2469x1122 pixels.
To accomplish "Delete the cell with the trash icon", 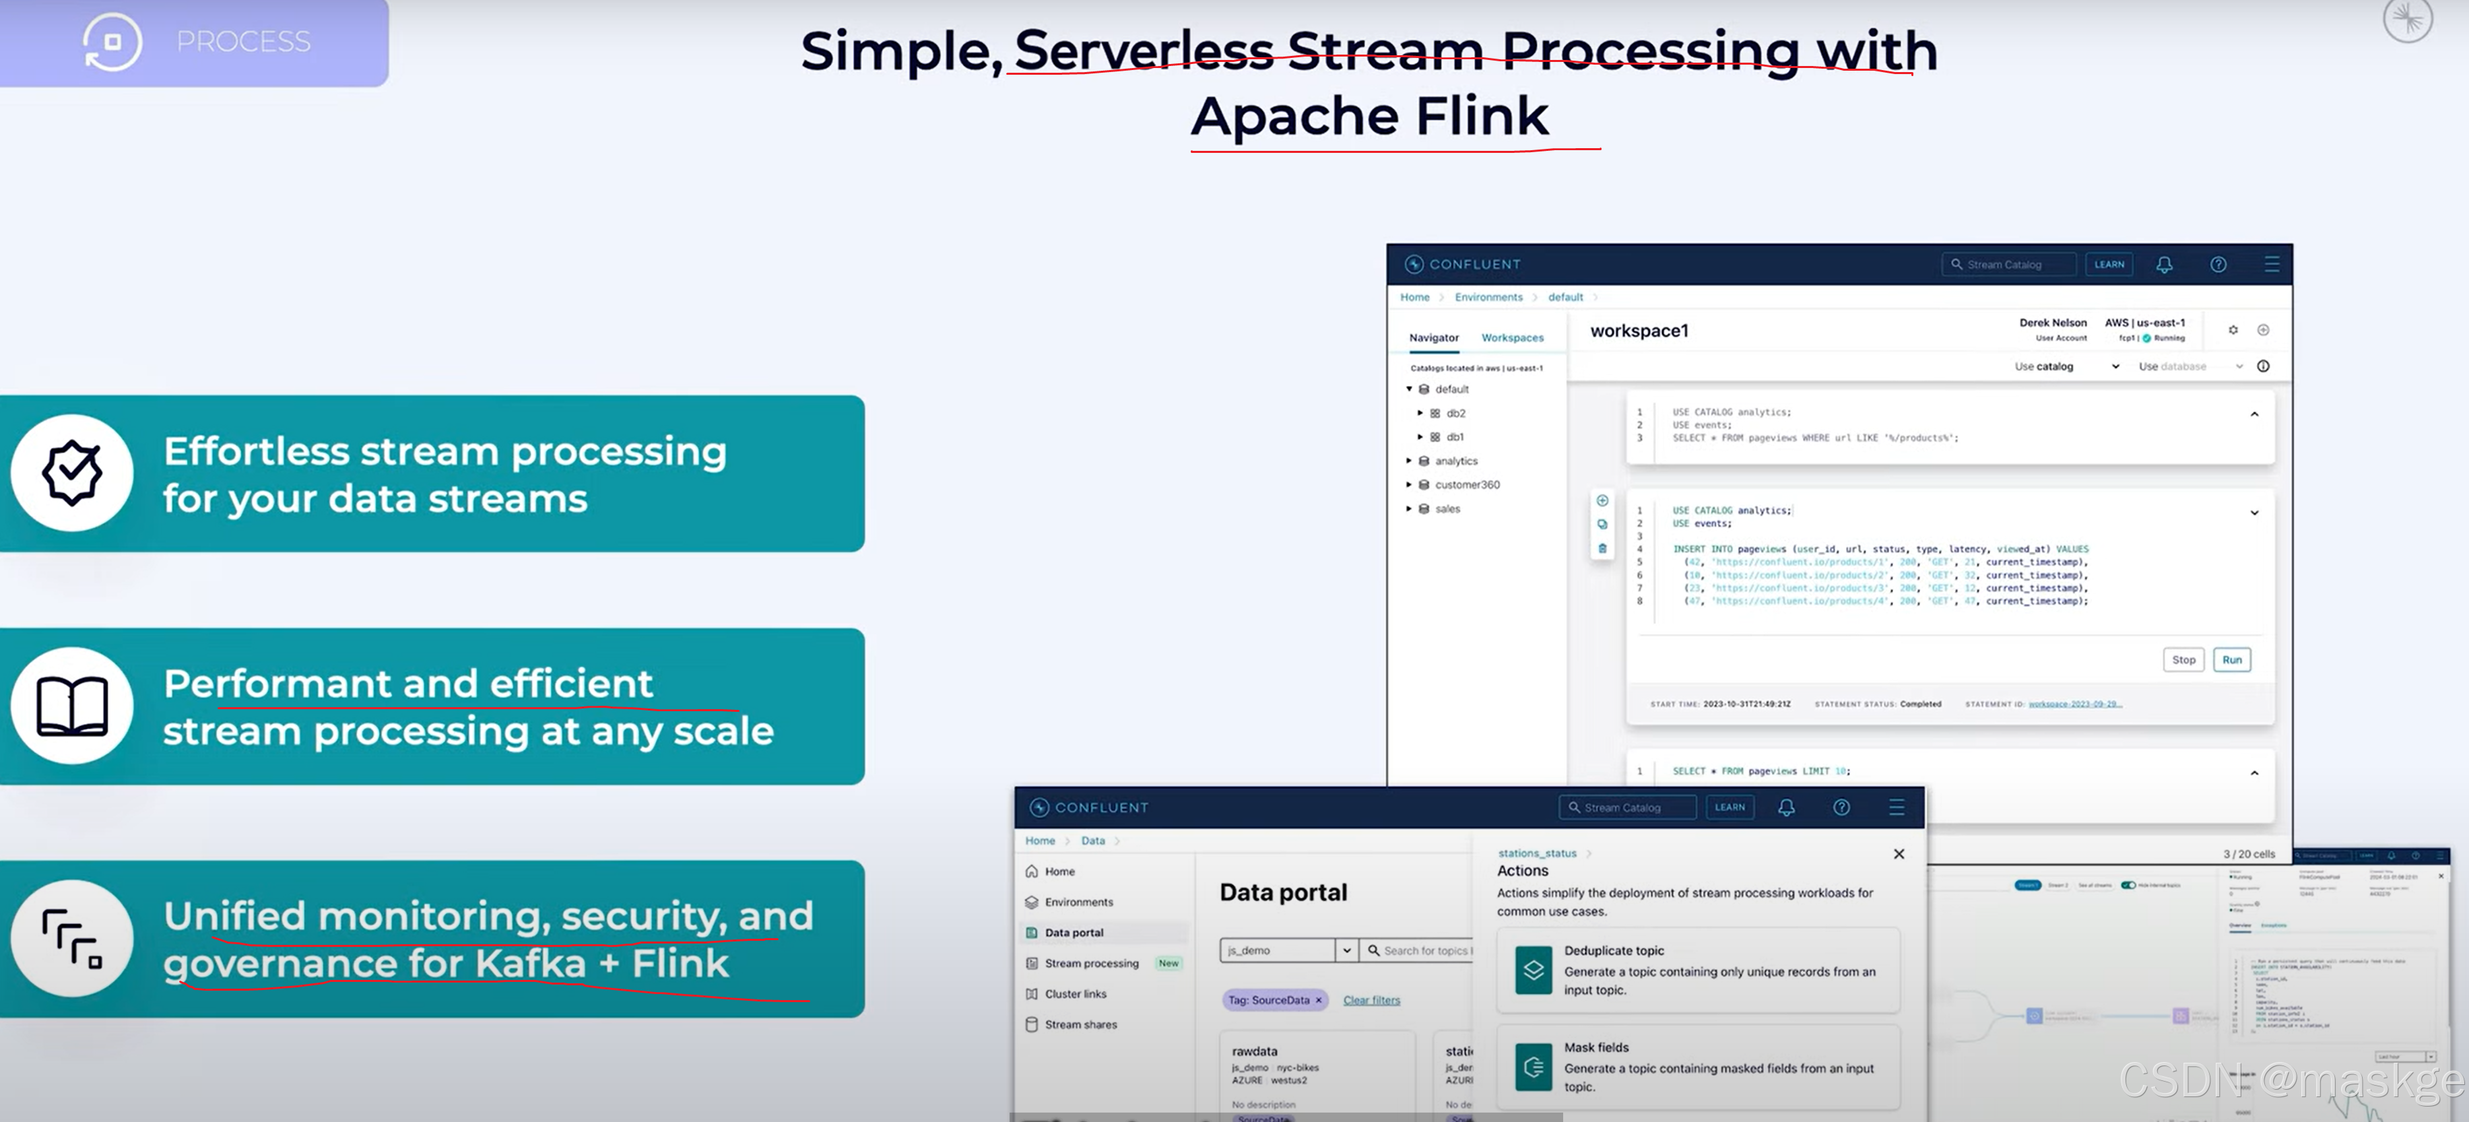I will [1602, 548].
